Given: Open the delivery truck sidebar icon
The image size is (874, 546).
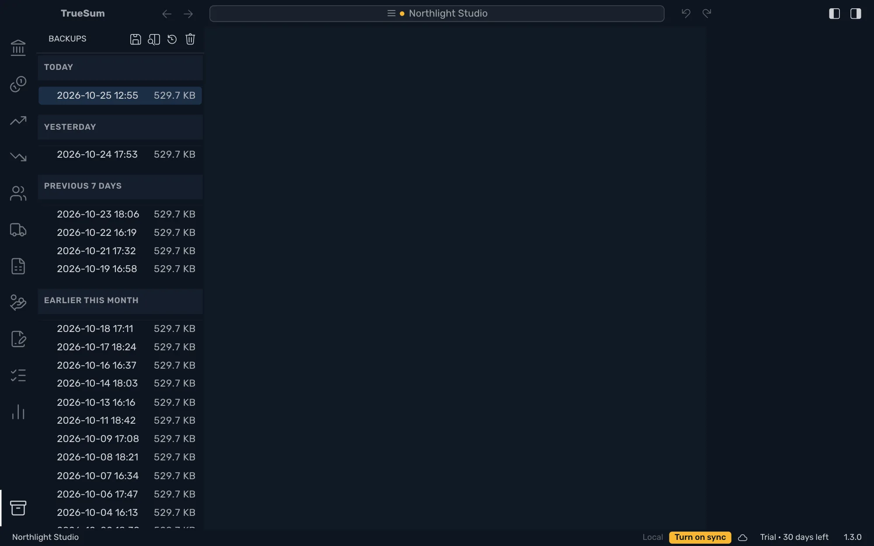Looking at the screenshot, I should tap(18, 230).
